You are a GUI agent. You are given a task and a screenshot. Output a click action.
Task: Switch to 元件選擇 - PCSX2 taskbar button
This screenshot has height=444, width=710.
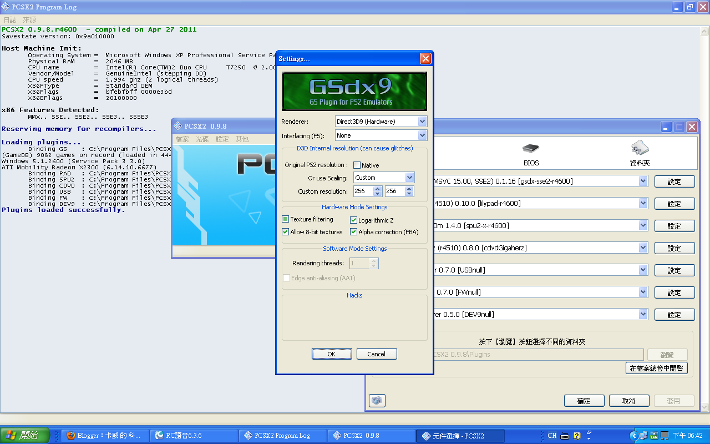pyautogui.click(x=460, y=436)
